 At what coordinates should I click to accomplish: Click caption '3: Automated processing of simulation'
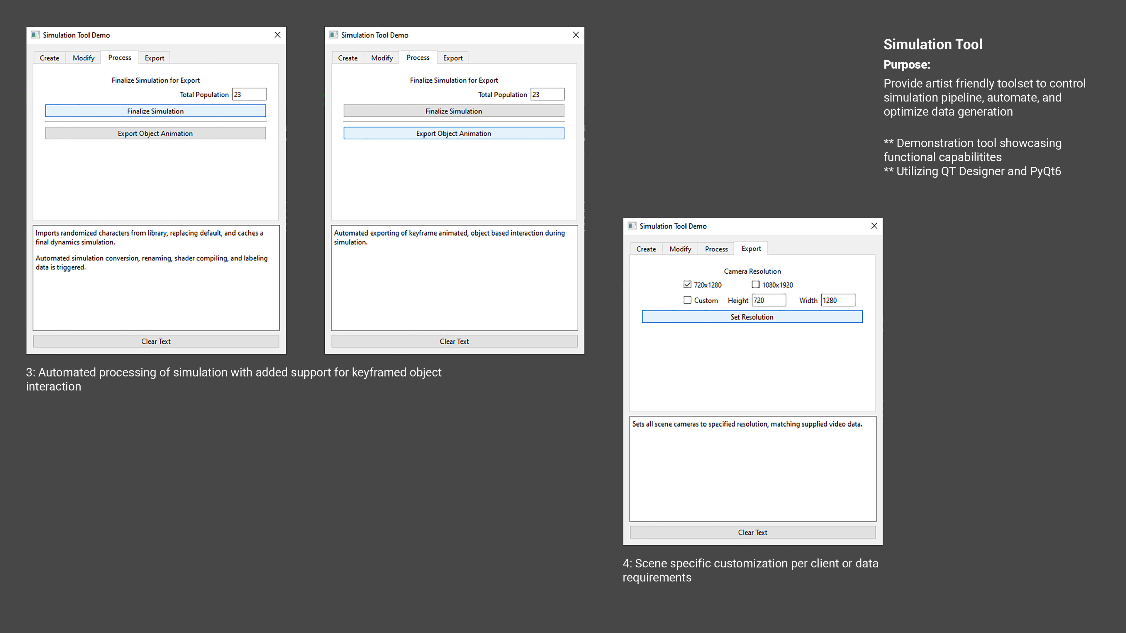(233, 379)
